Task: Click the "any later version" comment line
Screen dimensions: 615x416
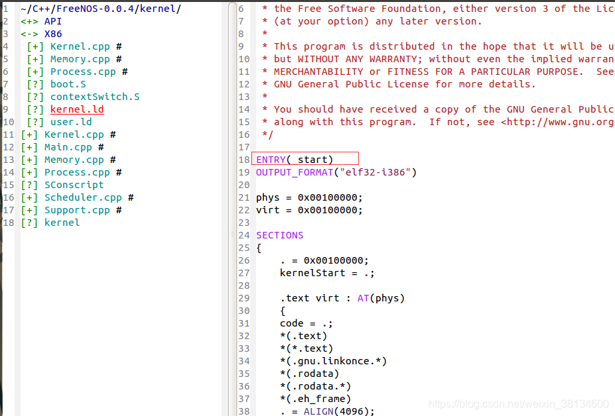Action: click(372, 21)
